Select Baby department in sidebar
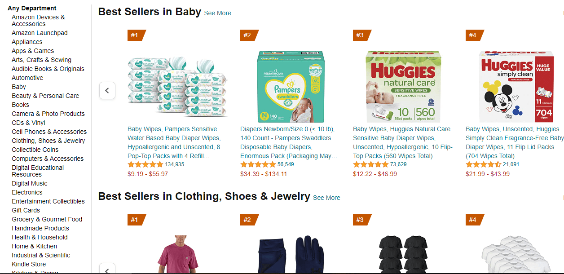Screen dimensions: 564x274 (19, 87)
